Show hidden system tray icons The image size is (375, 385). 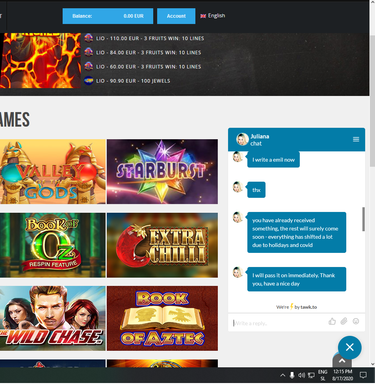[x=282, y=375]
